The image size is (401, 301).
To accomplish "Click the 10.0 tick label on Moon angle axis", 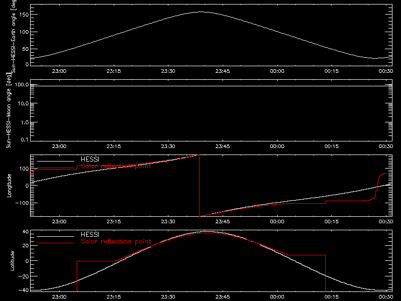I will pyautogui.click(x=23, y=103).
